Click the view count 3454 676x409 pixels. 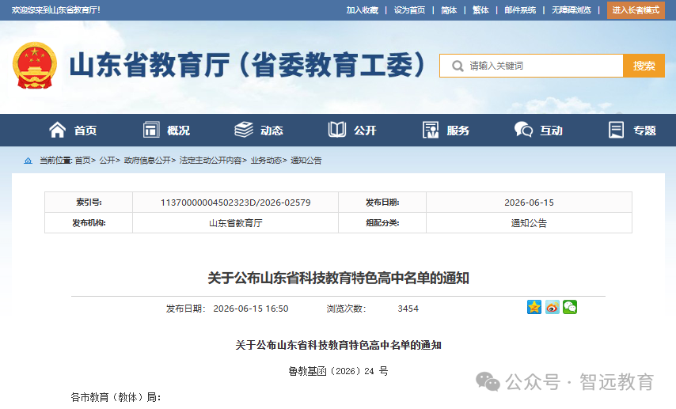[x=408, y=309]
